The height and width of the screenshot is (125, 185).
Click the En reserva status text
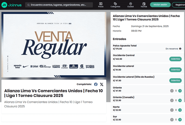click(172, 49)
